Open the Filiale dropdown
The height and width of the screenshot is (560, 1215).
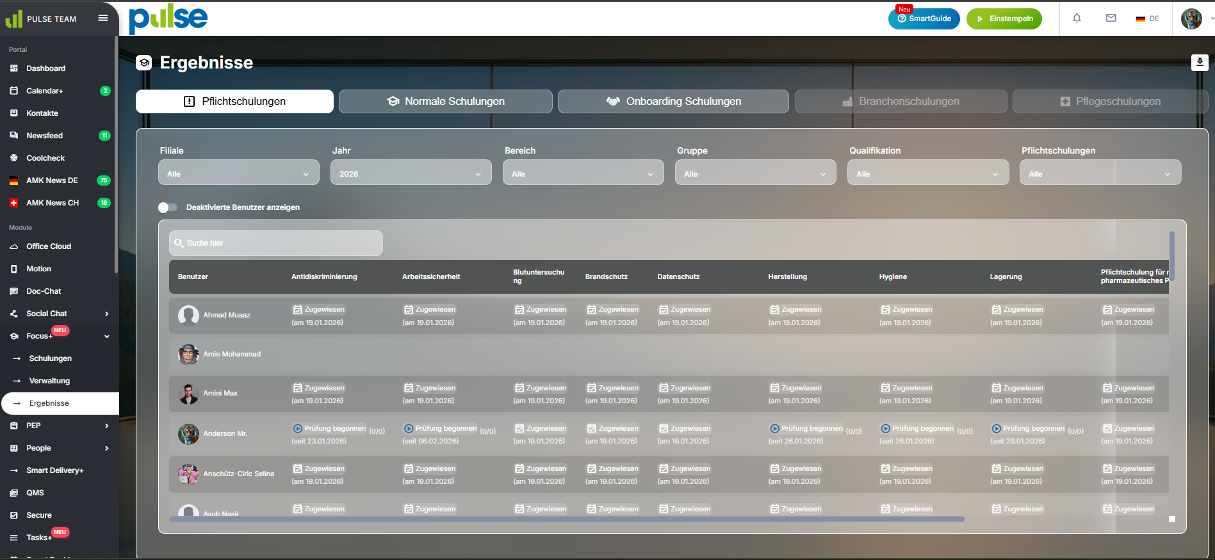239,173
